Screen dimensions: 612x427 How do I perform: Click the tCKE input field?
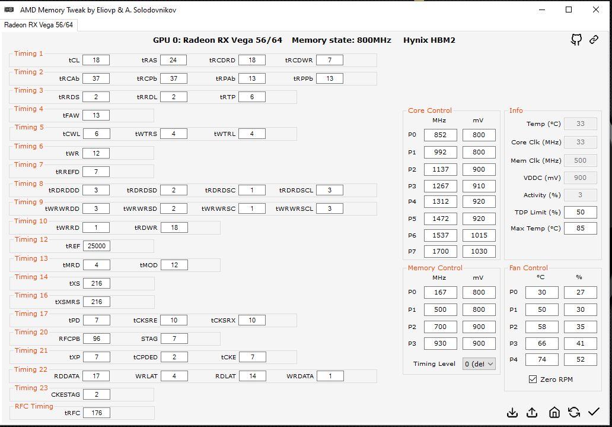click(x=253, y=357)
